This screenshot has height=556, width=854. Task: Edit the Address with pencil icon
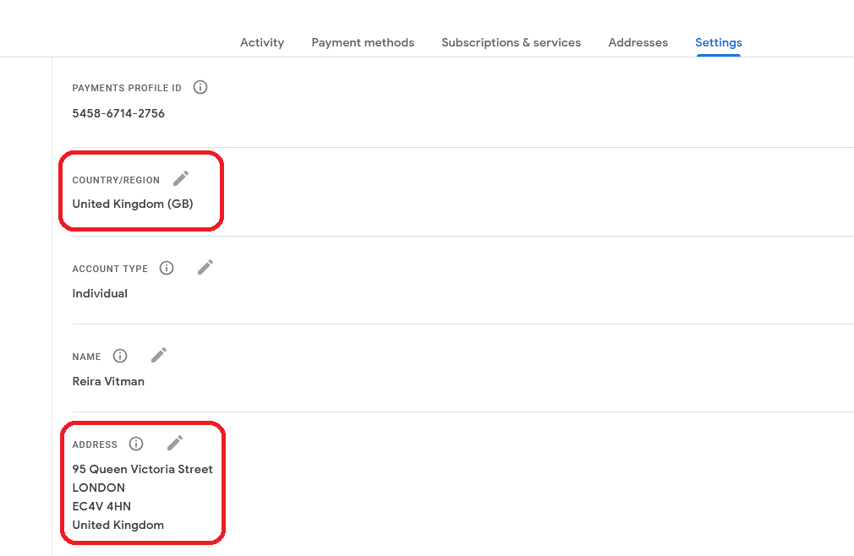(175, 444)
